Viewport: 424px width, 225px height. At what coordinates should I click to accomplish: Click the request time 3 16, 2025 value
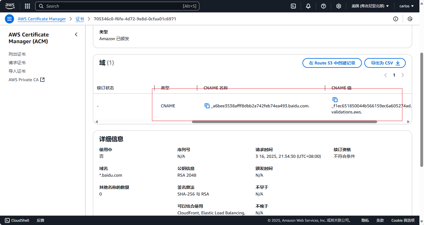click(288, 156)
